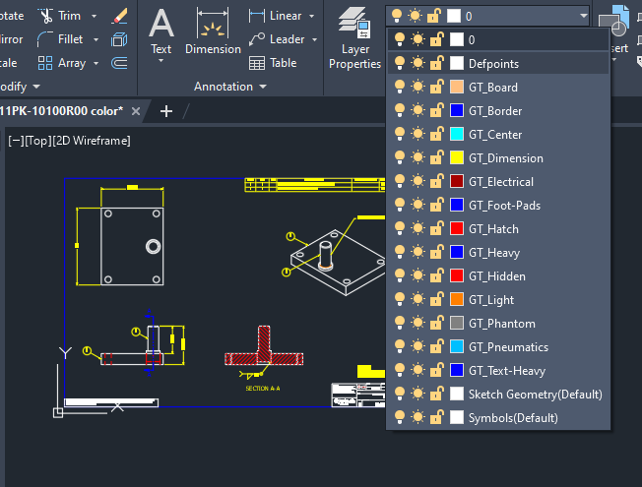This screenshot has width=642, height=487.
Task: Click GT_Electrical dark red swatch
Action: point(457,181)
